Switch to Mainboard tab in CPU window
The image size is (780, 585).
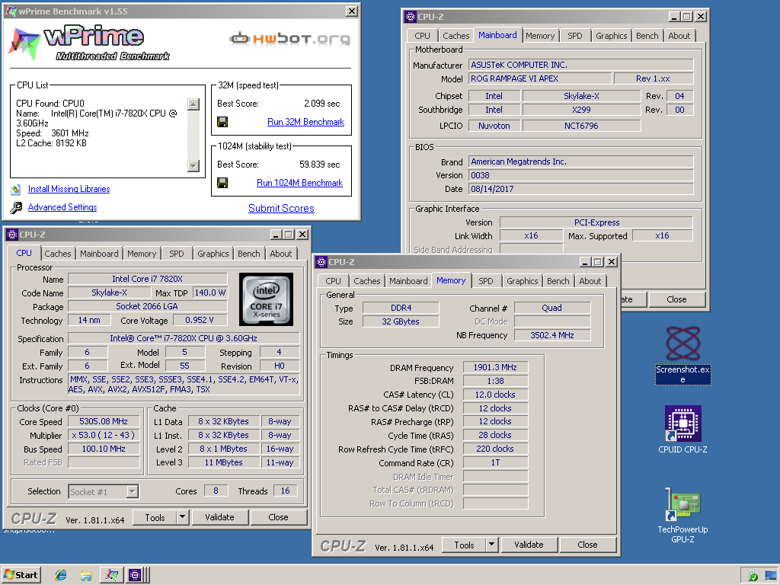(99, 254)
